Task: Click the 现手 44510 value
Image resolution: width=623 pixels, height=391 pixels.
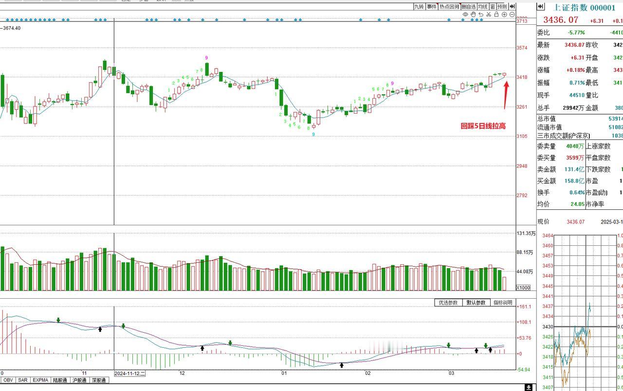Action: coord(577,96)
